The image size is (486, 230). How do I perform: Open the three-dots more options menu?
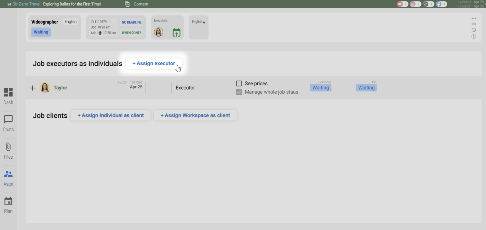tap(474, 18)
